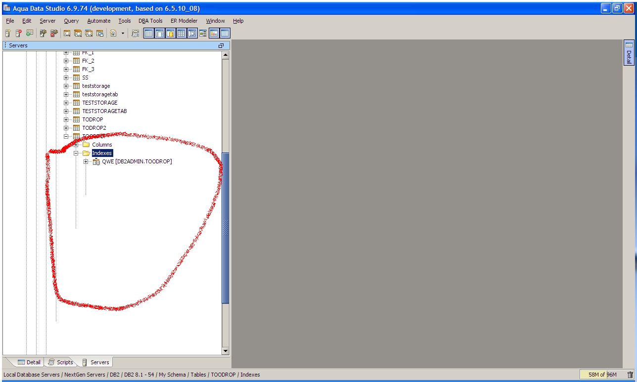Click the tree diagram toolbar icon

tap(203, 34)
